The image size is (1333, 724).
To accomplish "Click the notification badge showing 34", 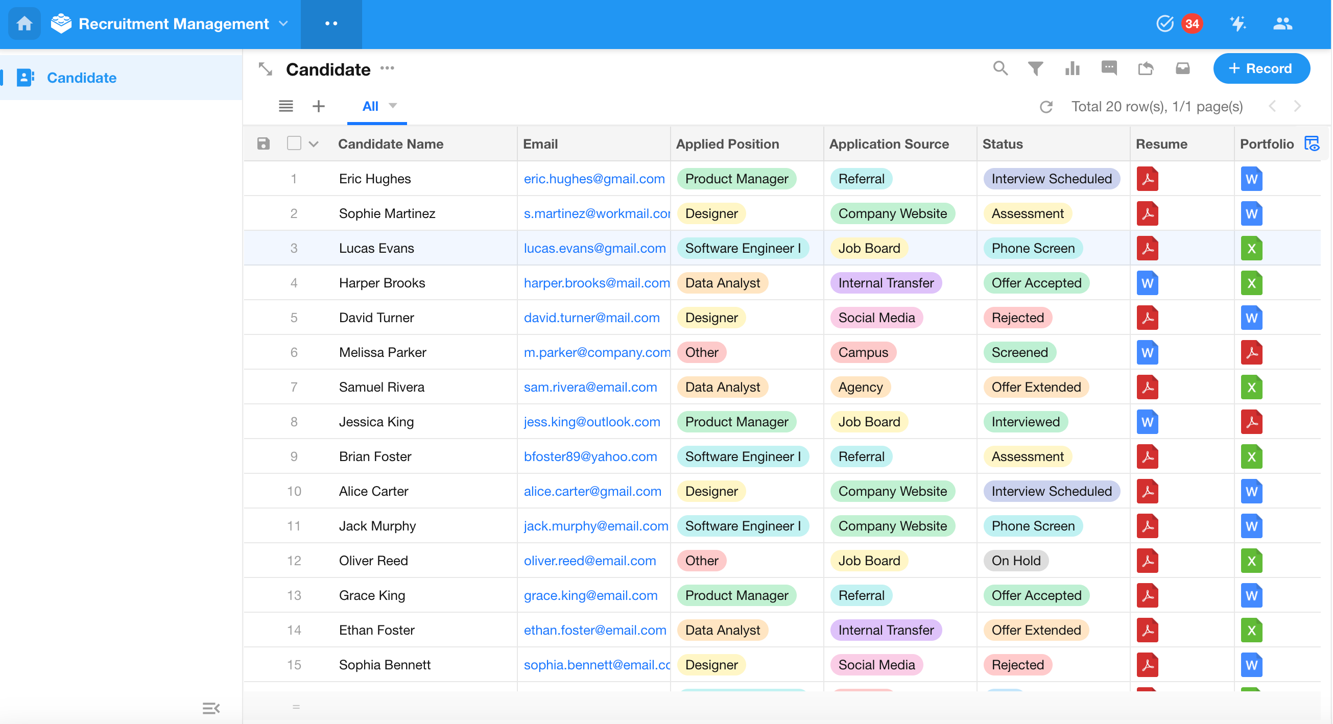I will point(1192,24).
